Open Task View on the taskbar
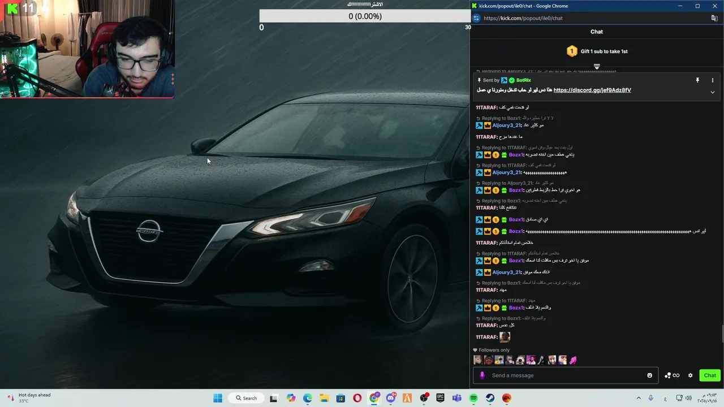Screen dimensions: 724x407 point(274,398)
